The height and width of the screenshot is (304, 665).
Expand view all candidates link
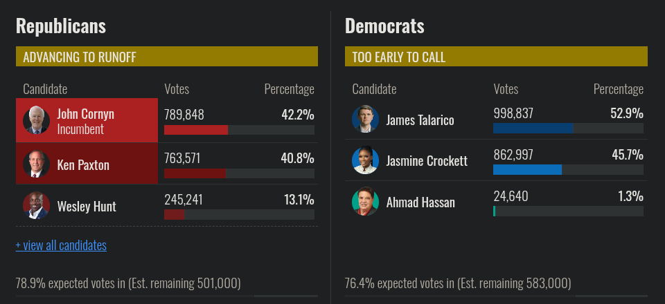pos(61,245)
